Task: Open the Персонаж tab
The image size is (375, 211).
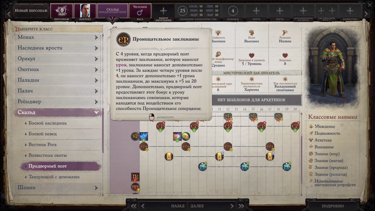Action: click(62, 13)
